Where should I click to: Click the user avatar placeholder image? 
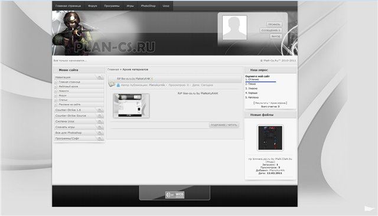coord(234,28)
